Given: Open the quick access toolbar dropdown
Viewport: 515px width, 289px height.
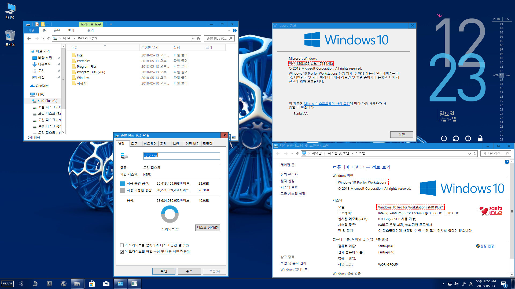Looking at the screenshot, I should pyautogui.click(x=48, y=24).
